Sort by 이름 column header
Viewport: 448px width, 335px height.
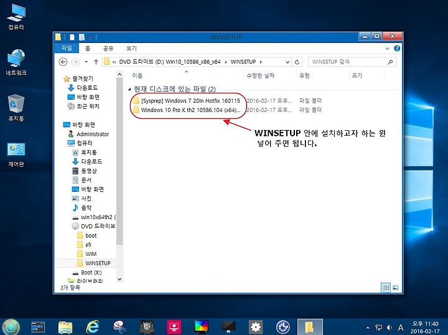(138, 75)
